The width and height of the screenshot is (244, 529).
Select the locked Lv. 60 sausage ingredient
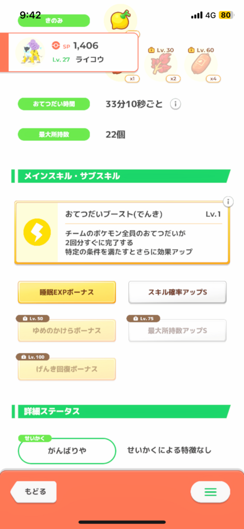click(201, 64)
